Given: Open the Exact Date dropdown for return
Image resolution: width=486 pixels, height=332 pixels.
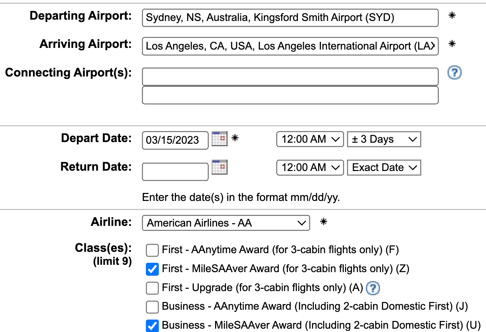Looking at the screenshot, I should click(x=384, y=167).
